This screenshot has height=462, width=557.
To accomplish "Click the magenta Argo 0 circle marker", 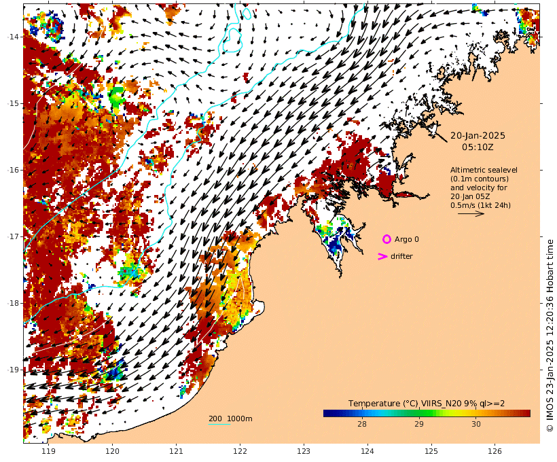I will [x=387, y=240].
